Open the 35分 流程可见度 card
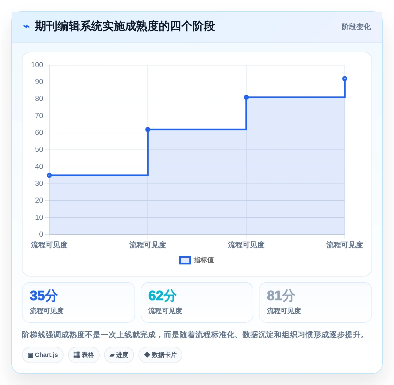 [x=79, y=302]
